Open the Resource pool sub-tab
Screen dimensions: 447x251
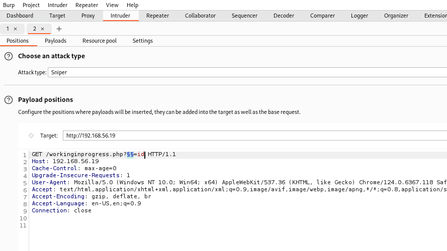pos(100,41)
